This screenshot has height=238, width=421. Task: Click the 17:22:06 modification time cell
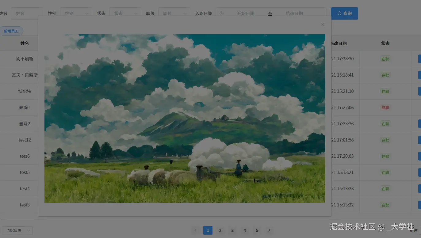343,108
